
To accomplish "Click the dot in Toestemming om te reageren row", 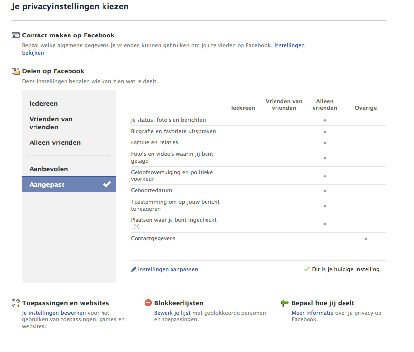I will click(x=325, y=206).
